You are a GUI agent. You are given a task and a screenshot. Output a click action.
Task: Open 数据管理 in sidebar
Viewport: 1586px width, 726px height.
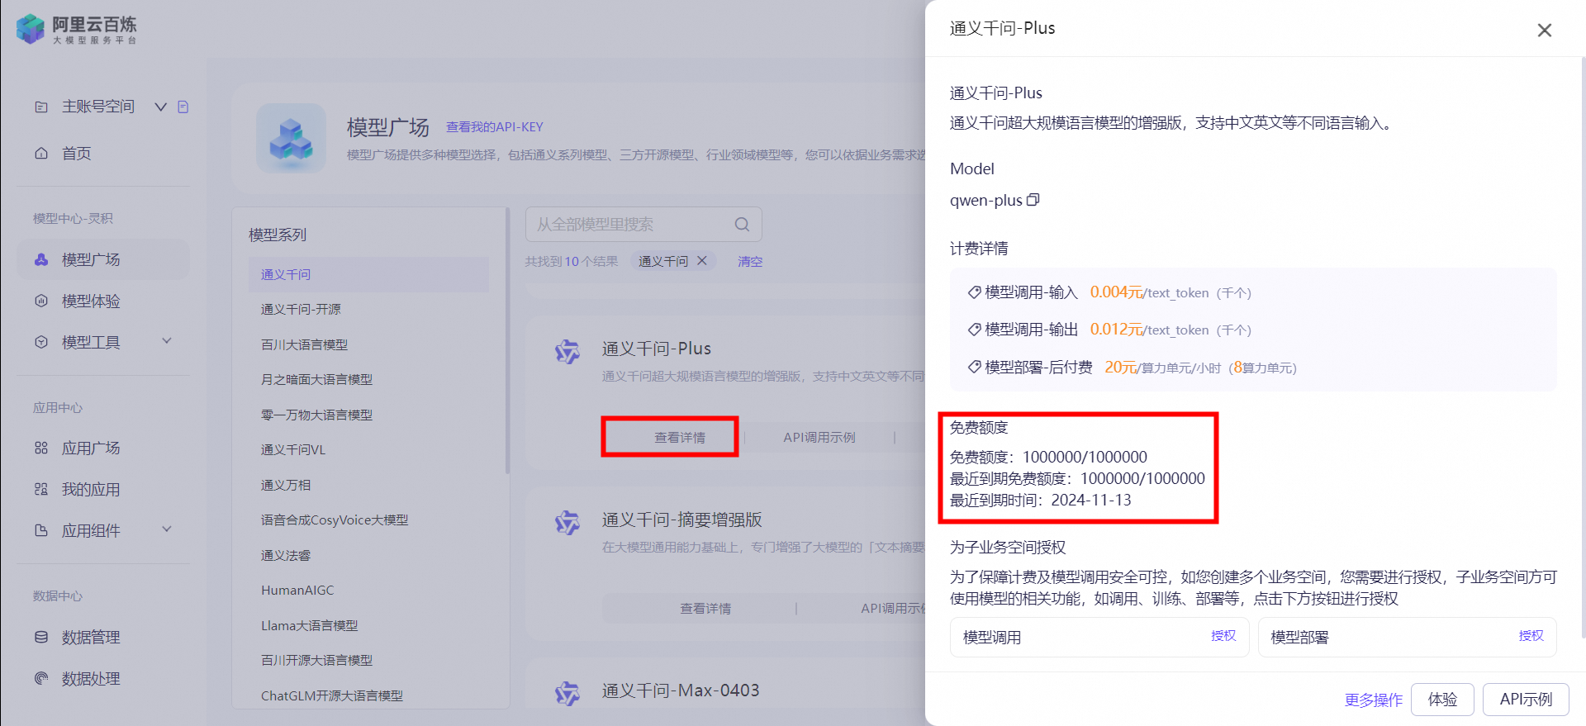pyautogui.click(x=91, y=637)
